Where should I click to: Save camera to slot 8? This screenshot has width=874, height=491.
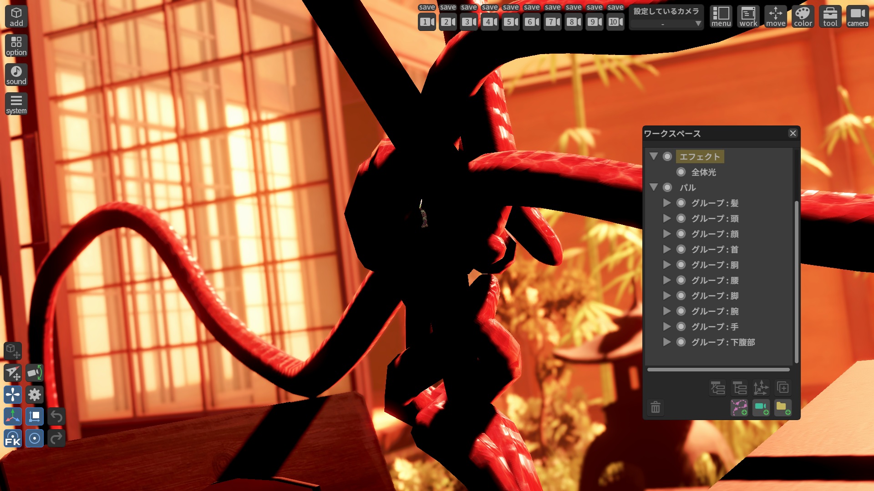[574, 7]
